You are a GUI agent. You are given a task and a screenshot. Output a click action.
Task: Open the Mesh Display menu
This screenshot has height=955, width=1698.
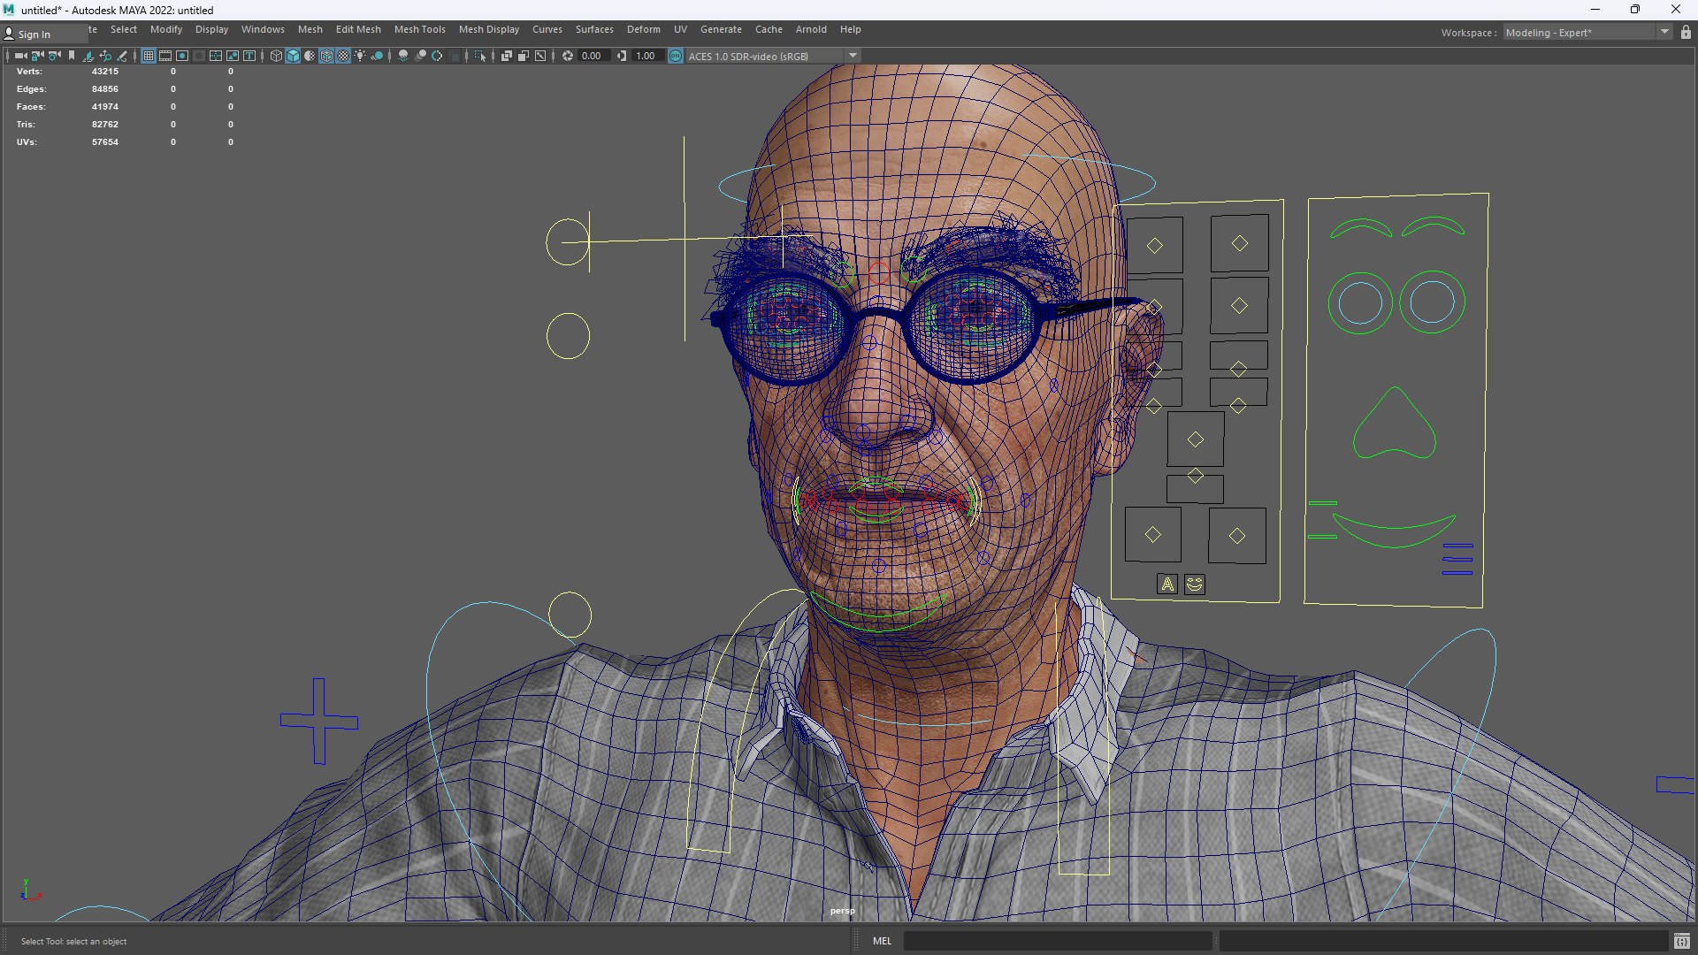[x=489, y=29]
